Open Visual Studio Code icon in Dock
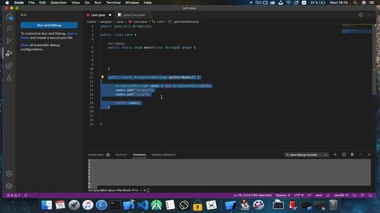 (x=142, y=205)
